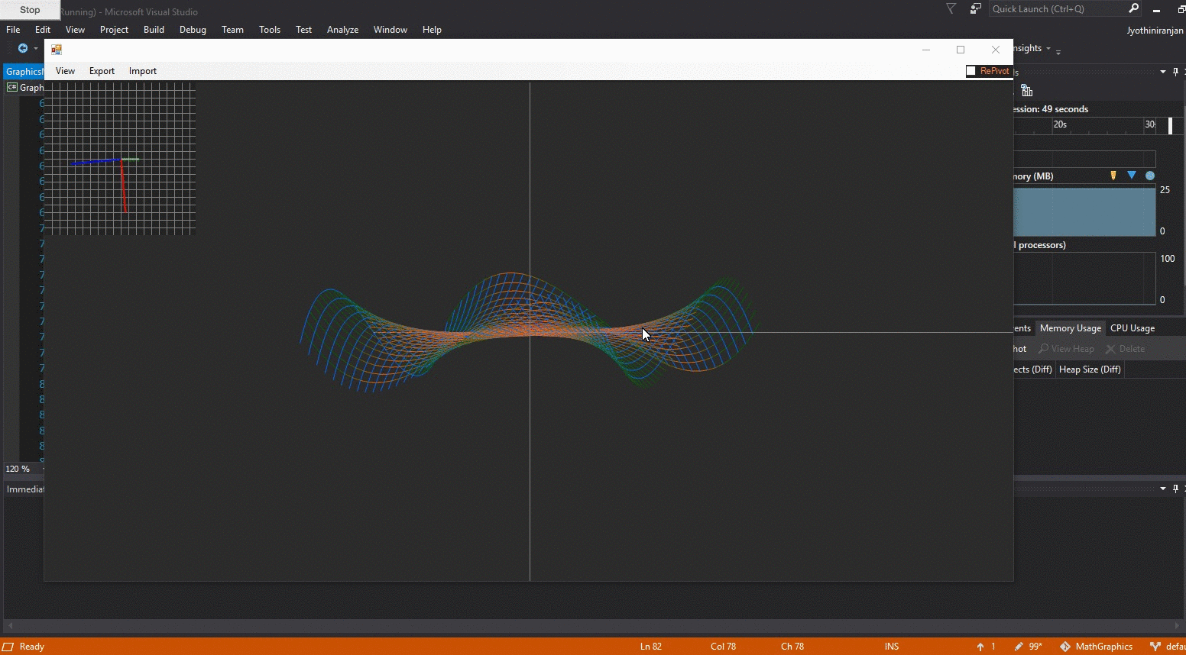1186x655 pixels.
Task: Click the process memory graph area
Action: click(1084, 212)
